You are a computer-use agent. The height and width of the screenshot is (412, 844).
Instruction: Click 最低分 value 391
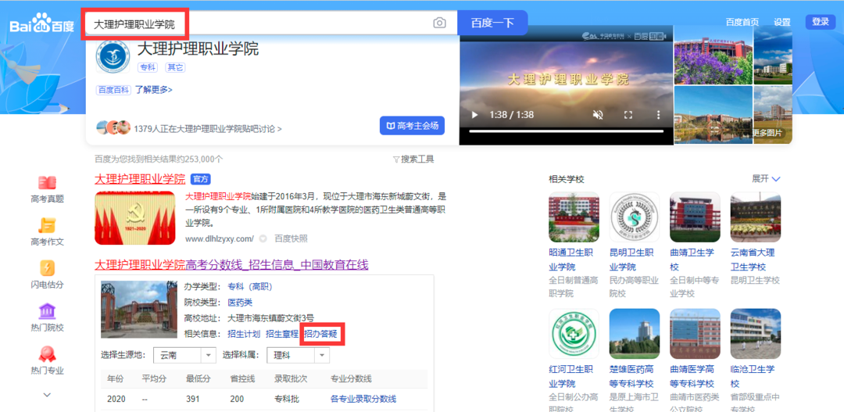pos(193,399)
